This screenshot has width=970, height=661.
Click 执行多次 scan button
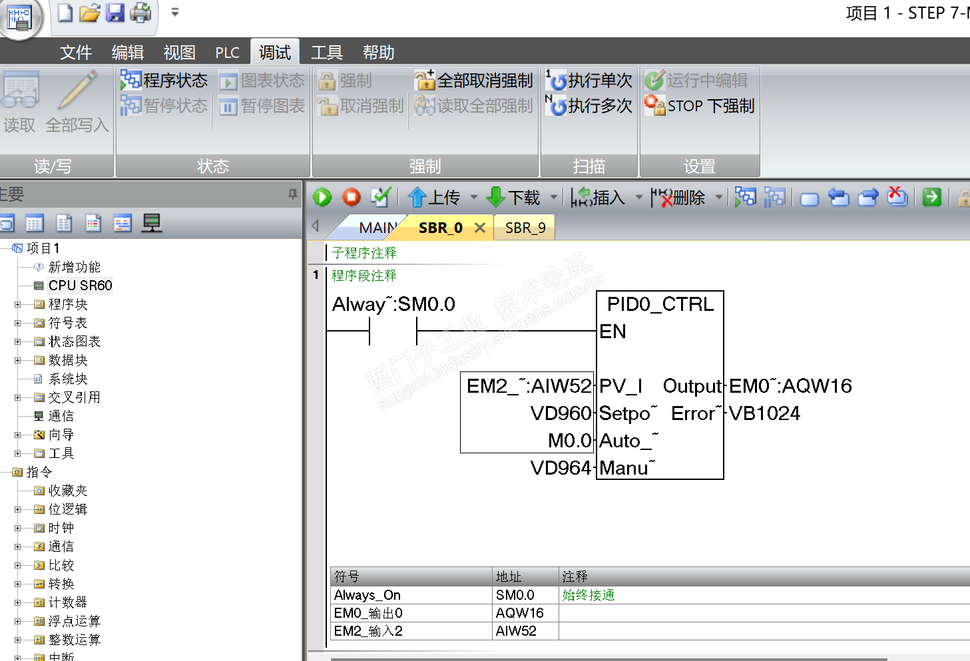coord(589,106)
